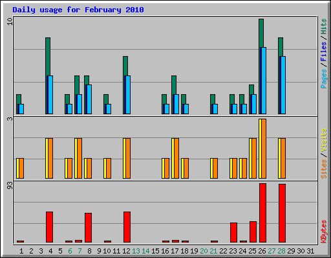Click day label "24" on the x-axis

[242, 251]
